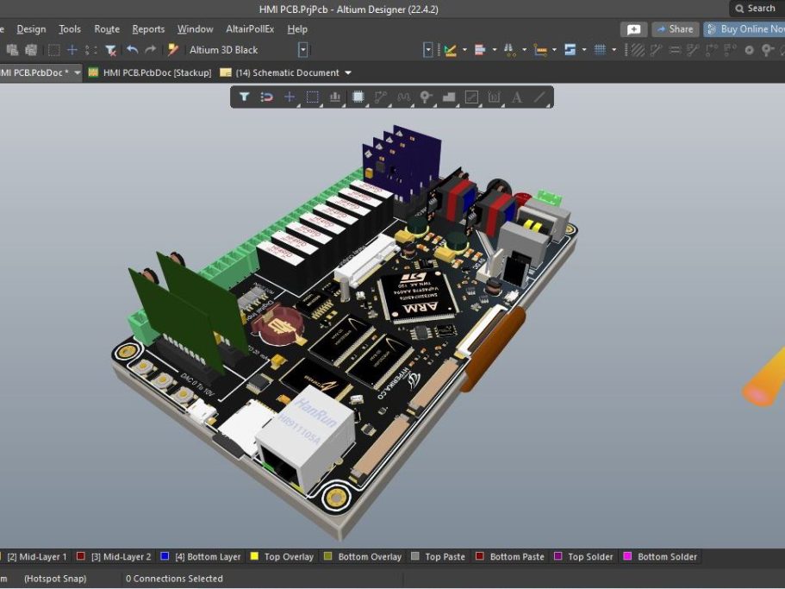Click the main toolbar select rectangle icon
This screenshot has width=785, height=589.
coord(54,49)
